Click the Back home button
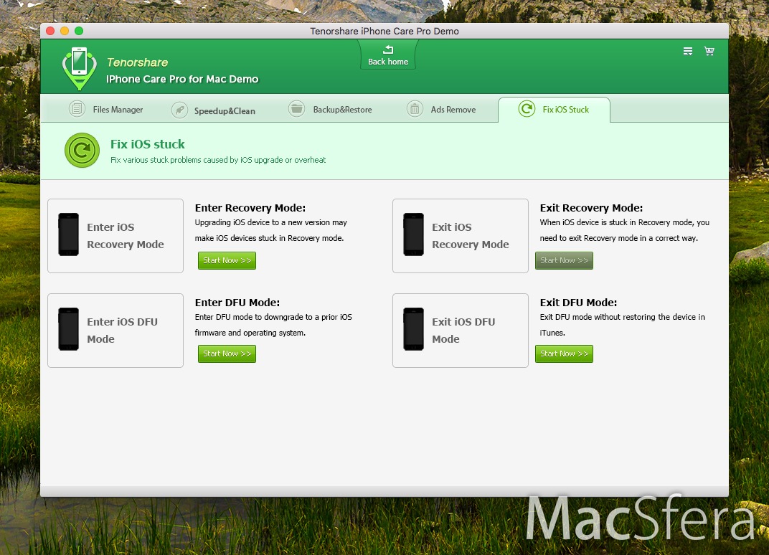769x555 pixels. coord(388,55)
